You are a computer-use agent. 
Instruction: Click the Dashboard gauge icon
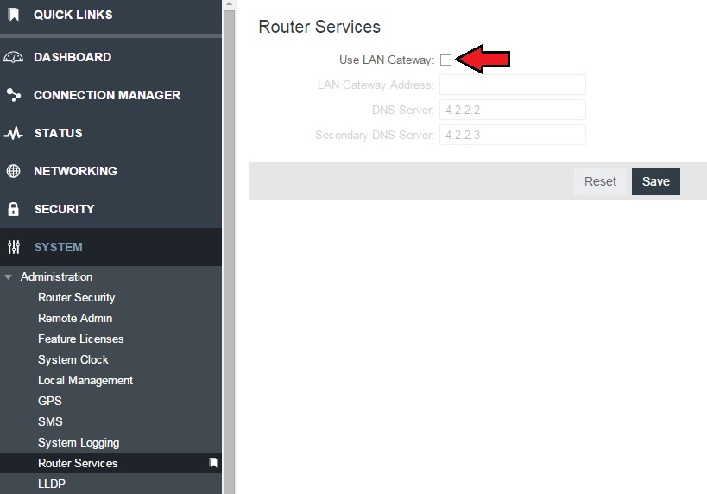(13, 57)
